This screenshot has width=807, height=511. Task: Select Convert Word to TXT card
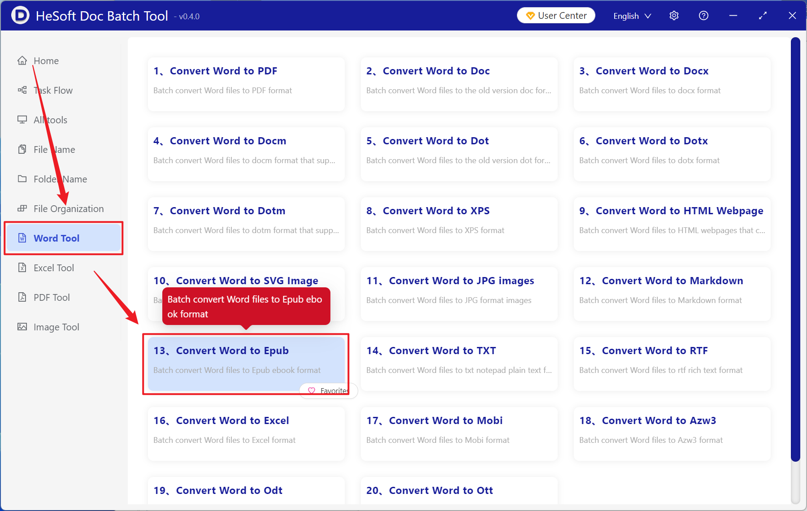459,364
